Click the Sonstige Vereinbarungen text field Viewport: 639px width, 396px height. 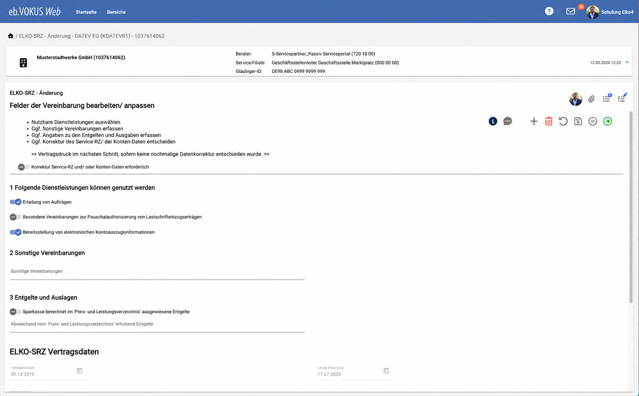coord(157,272)
